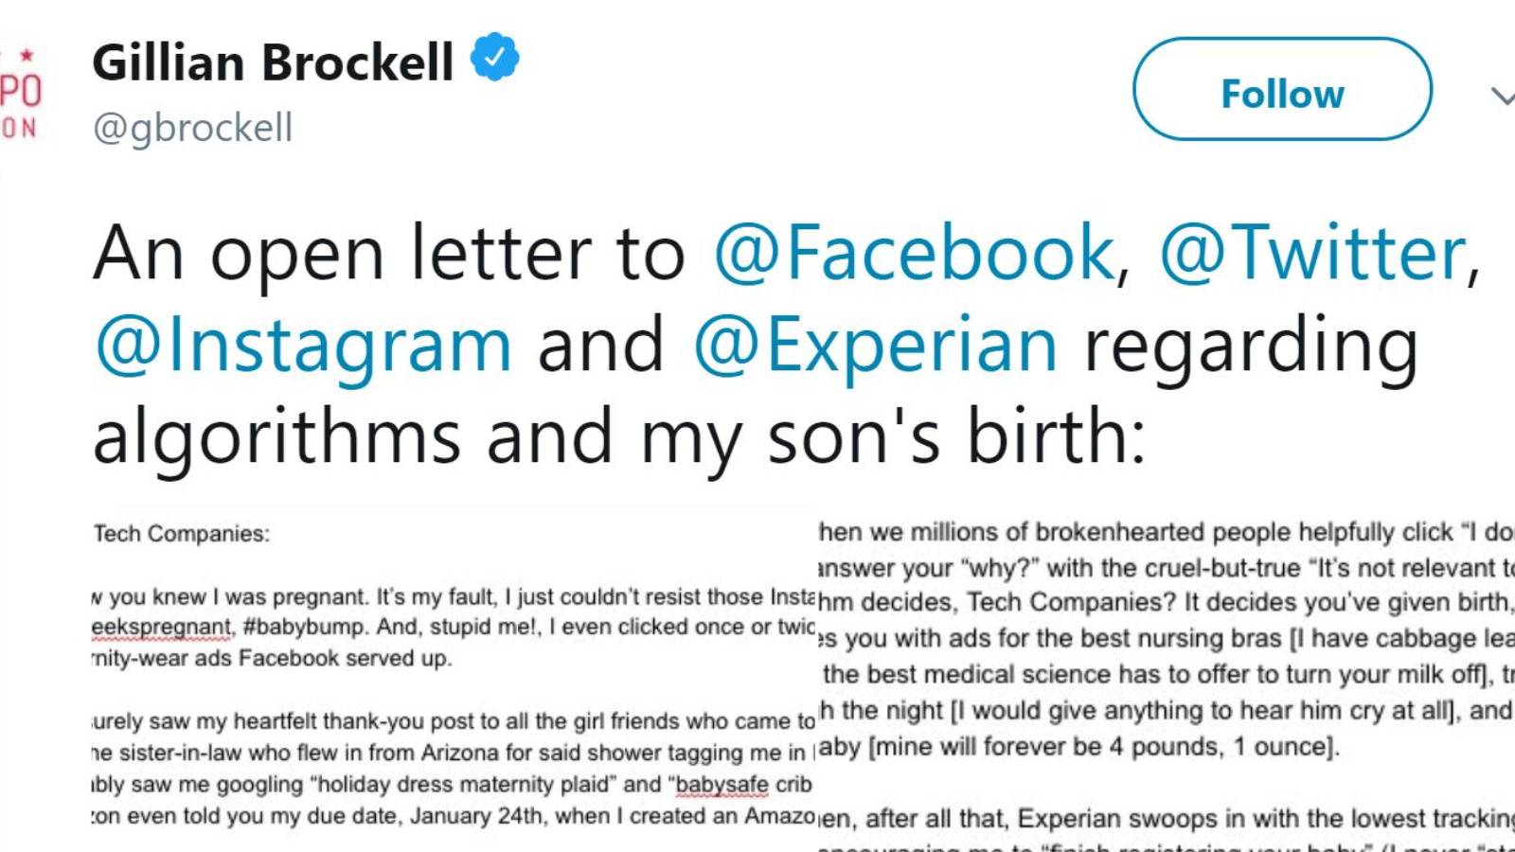Click the 'Tech Companies:' line in letter image
The image size is (1515, 852).
[x=182, y=534]
